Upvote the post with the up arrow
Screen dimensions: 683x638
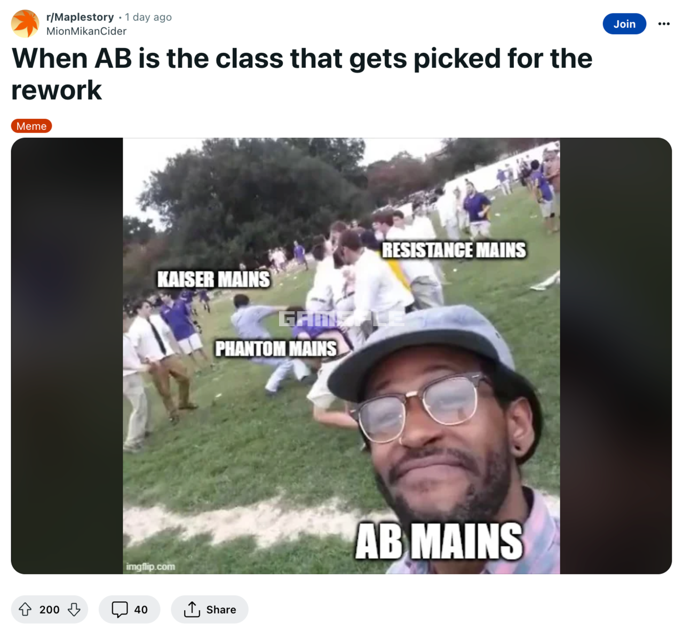(25, 609)
